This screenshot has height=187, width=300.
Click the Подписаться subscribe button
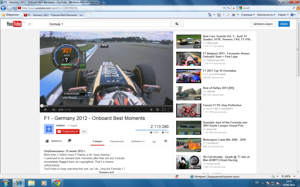[x=68, y=131]
